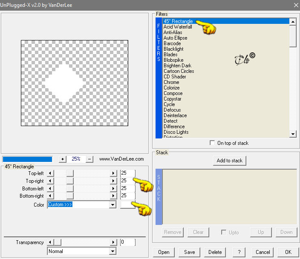
Task: Enable the On top of stack checkbox
Action: coord(212,143)
